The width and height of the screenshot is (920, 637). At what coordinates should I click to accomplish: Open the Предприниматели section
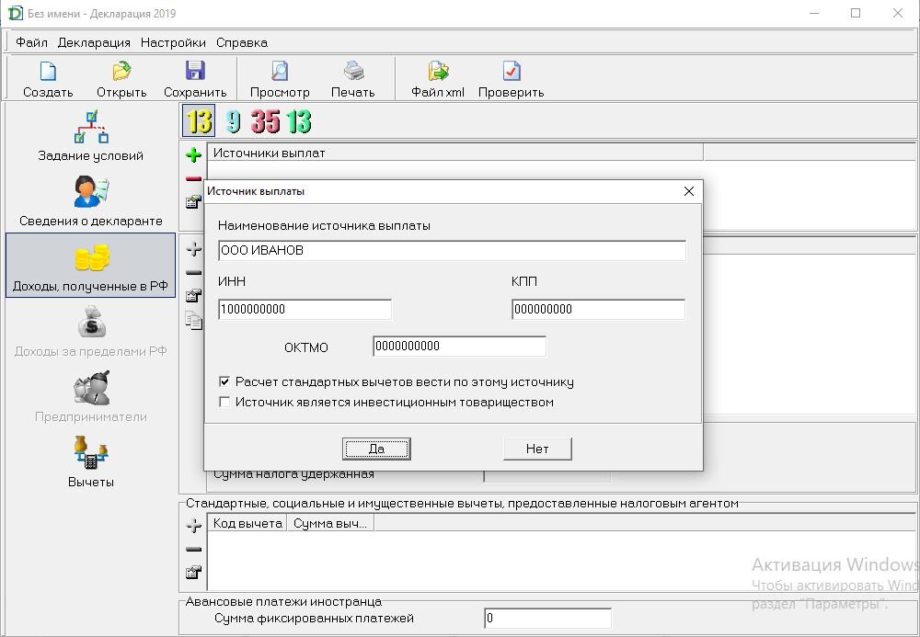[x=90, y=396]
